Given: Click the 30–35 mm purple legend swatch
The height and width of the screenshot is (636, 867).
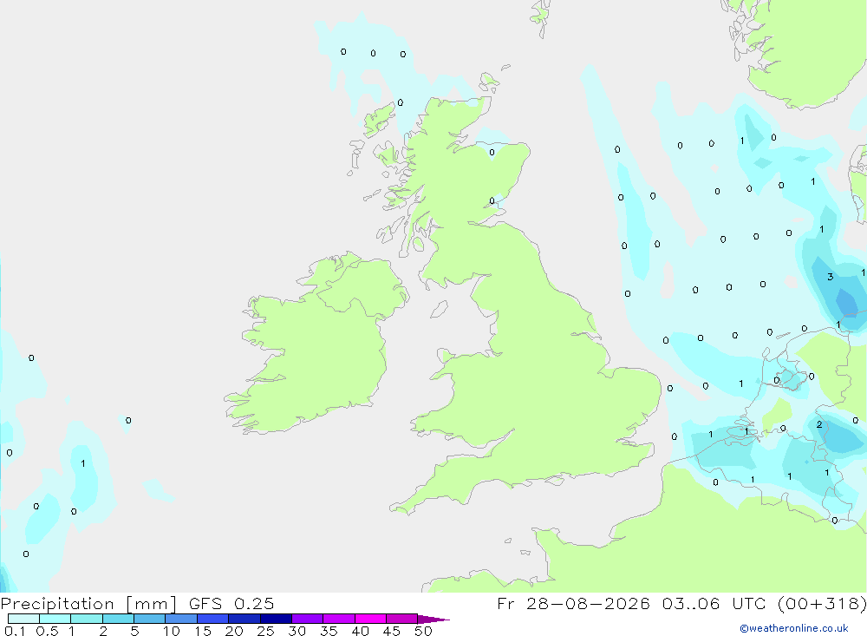Looking at the screenshot, I should point(307,619).
